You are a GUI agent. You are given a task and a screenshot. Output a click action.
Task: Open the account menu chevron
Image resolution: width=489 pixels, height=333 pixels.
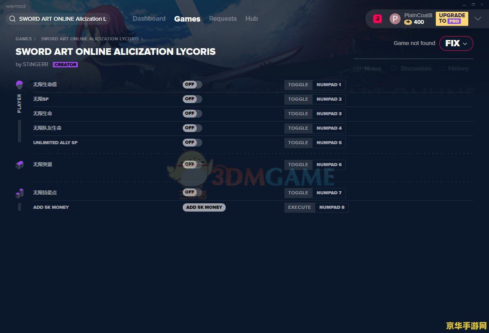coord(478,19)
